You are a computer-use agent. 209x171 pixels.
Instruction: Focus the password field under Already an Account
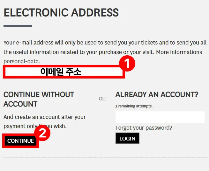[160, 117]
